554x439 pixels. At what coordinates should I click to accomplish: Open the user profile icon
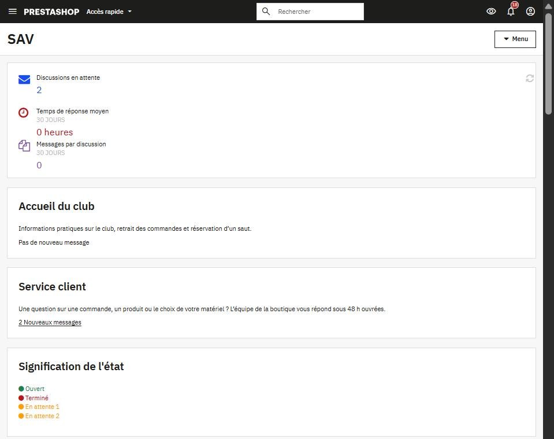[x=530, y=12]
